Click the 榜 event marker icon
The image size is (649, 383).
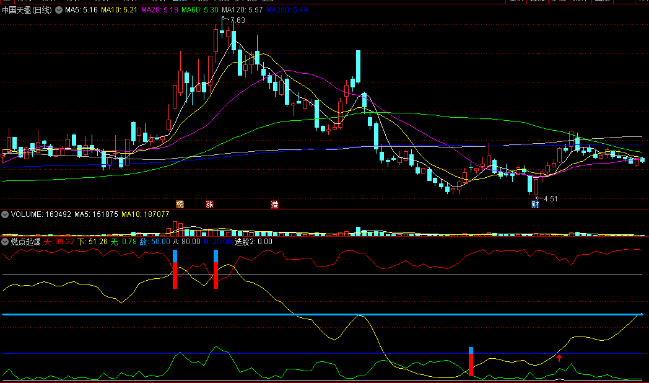180,204
